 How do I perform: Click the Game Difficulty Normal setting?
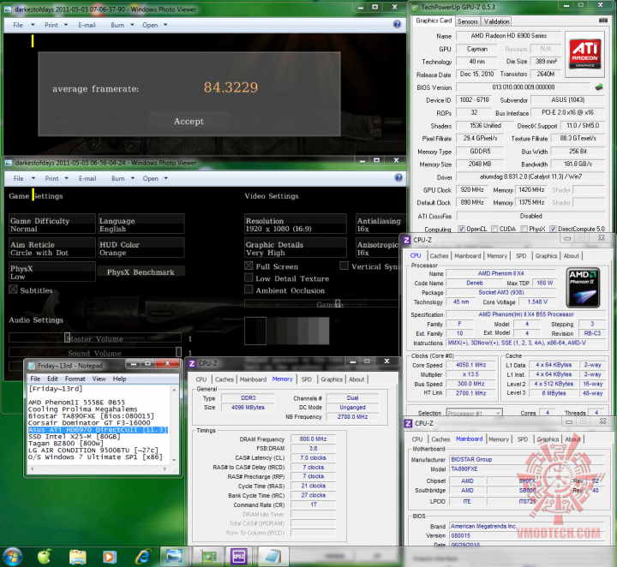[52, 224]
